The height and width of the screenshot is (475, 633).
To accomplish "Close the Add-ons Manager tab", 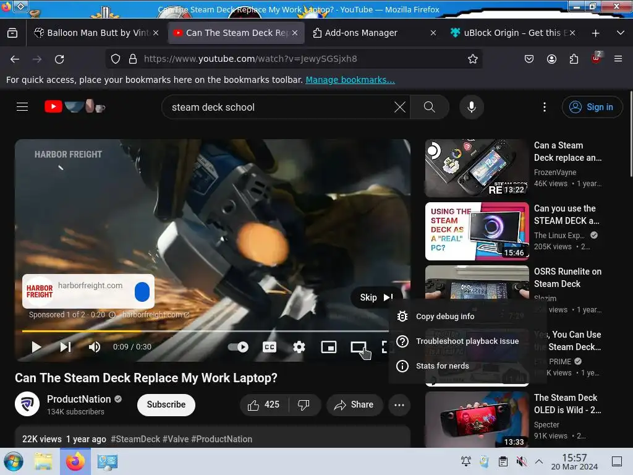I will pos(433,33).
